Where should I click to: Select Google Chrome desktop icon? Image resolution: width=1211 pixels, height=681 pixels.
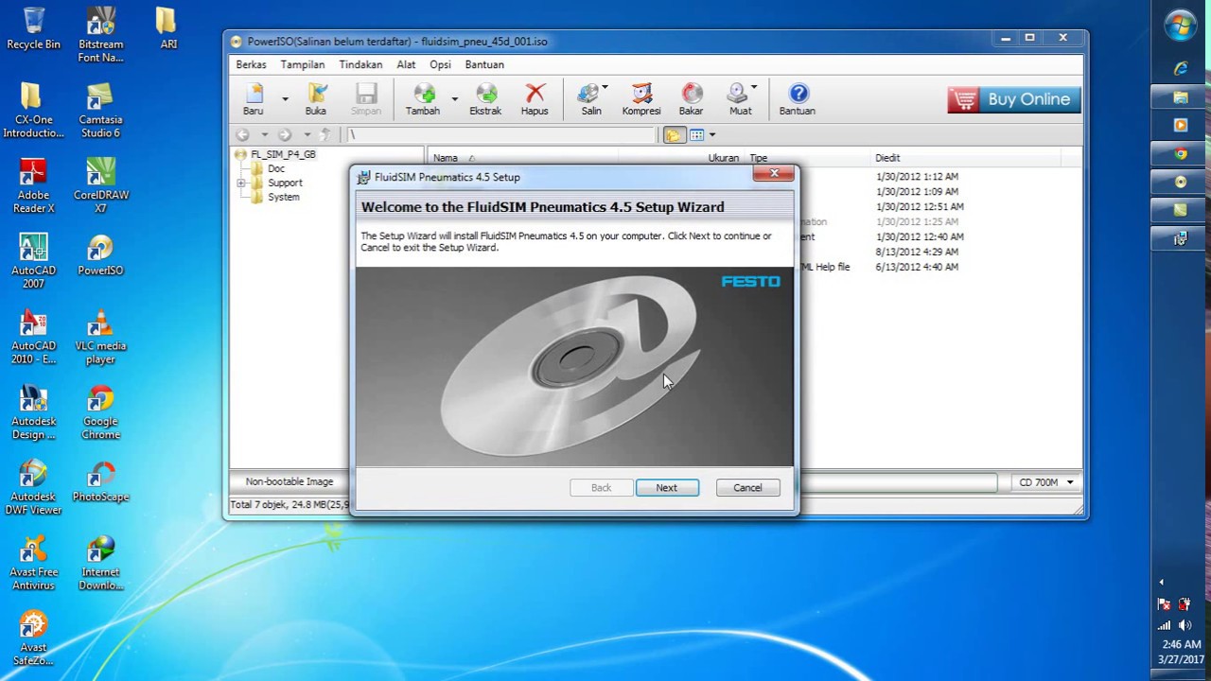click(x=100, y=412)
